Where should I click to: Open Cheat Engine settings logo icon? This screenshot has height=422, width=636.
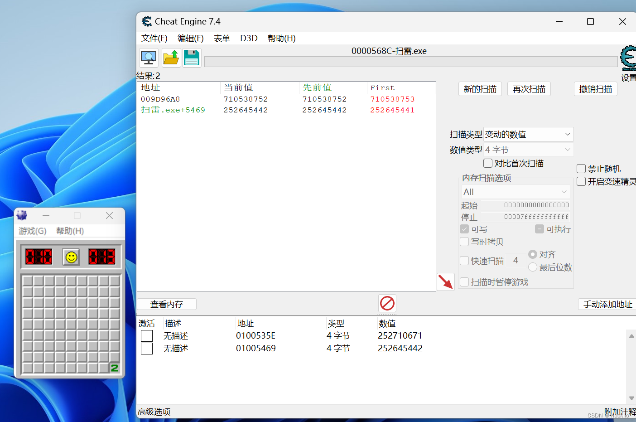(x=628, y=58)
